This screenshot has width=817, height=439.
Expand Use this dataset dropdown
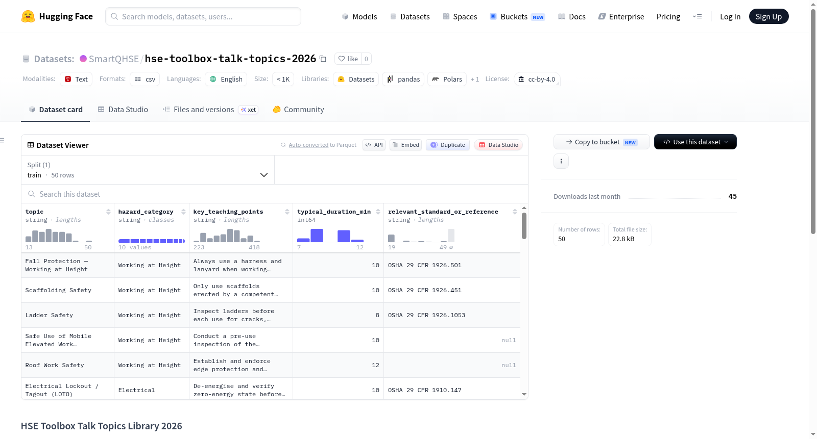point(695,142)
